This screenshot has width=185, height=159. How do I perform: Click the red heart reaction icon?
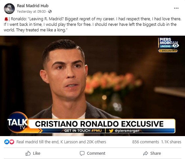click(12, 142)
